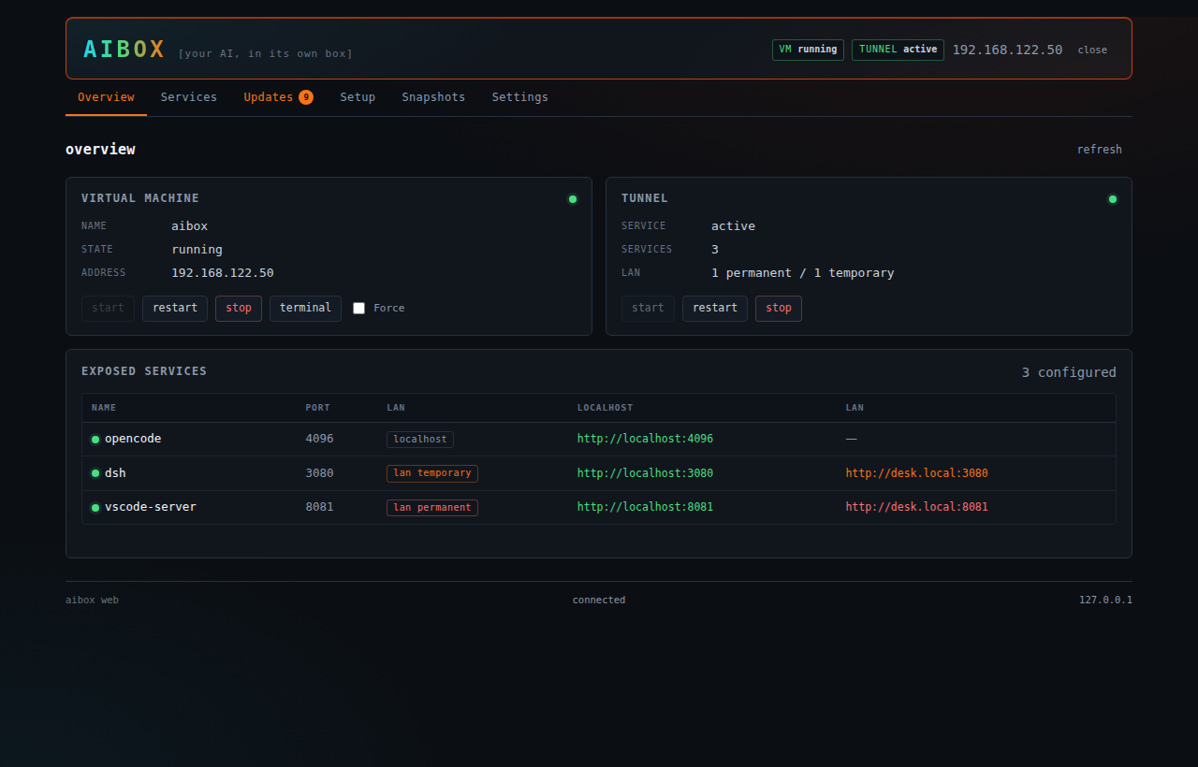Click the connected status in footer
This screenshot has width=1198, height=767.
tap(599, 601)
